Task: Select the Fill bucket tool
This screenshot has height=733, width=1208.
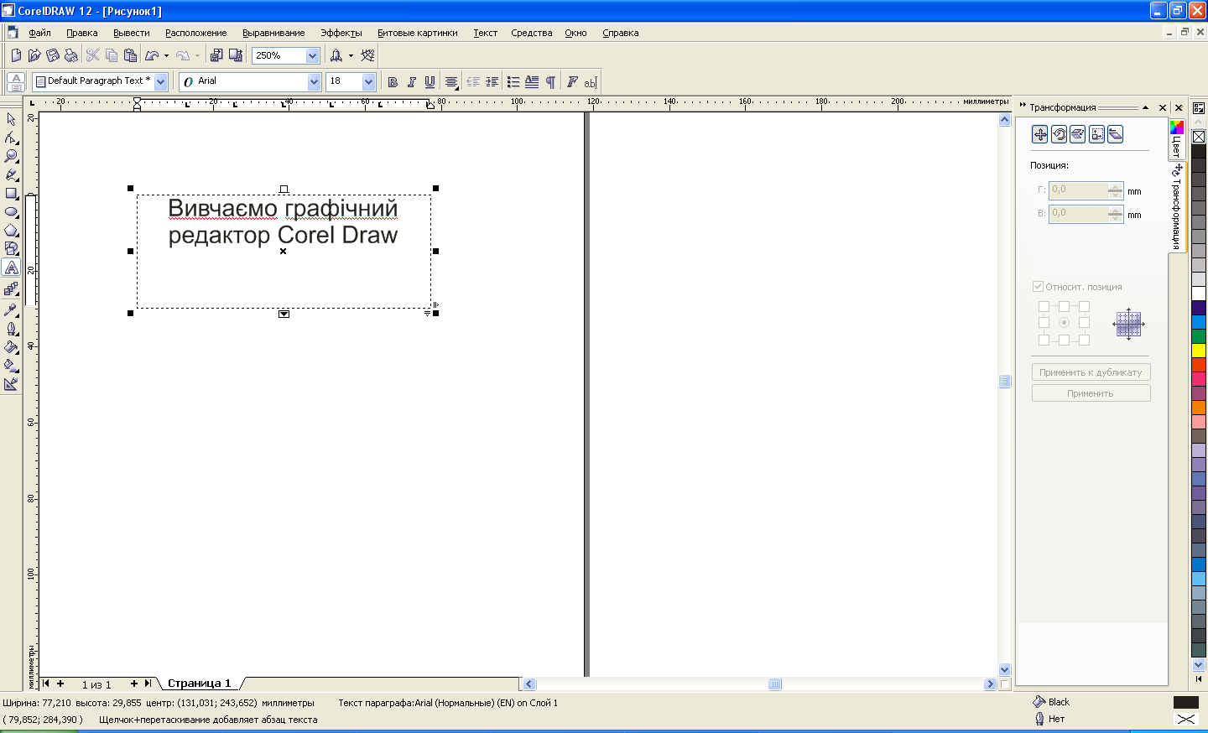Action: pyautogui.click(x=11, y=346)
